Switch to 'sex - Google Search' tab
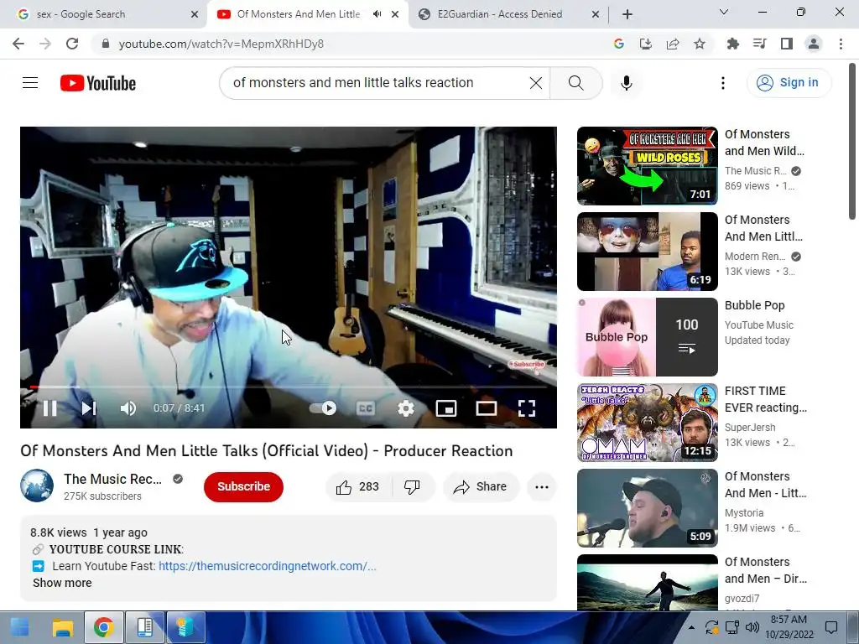The height and width of the screenshot is (644, 859). (x=103, y=14)
